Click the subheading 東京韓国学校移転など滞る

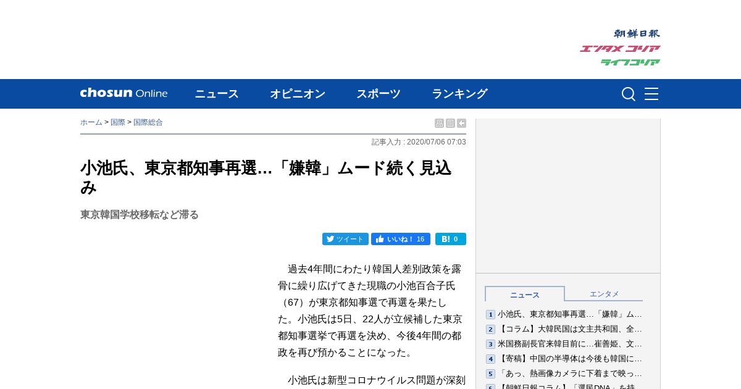(140, 214)
